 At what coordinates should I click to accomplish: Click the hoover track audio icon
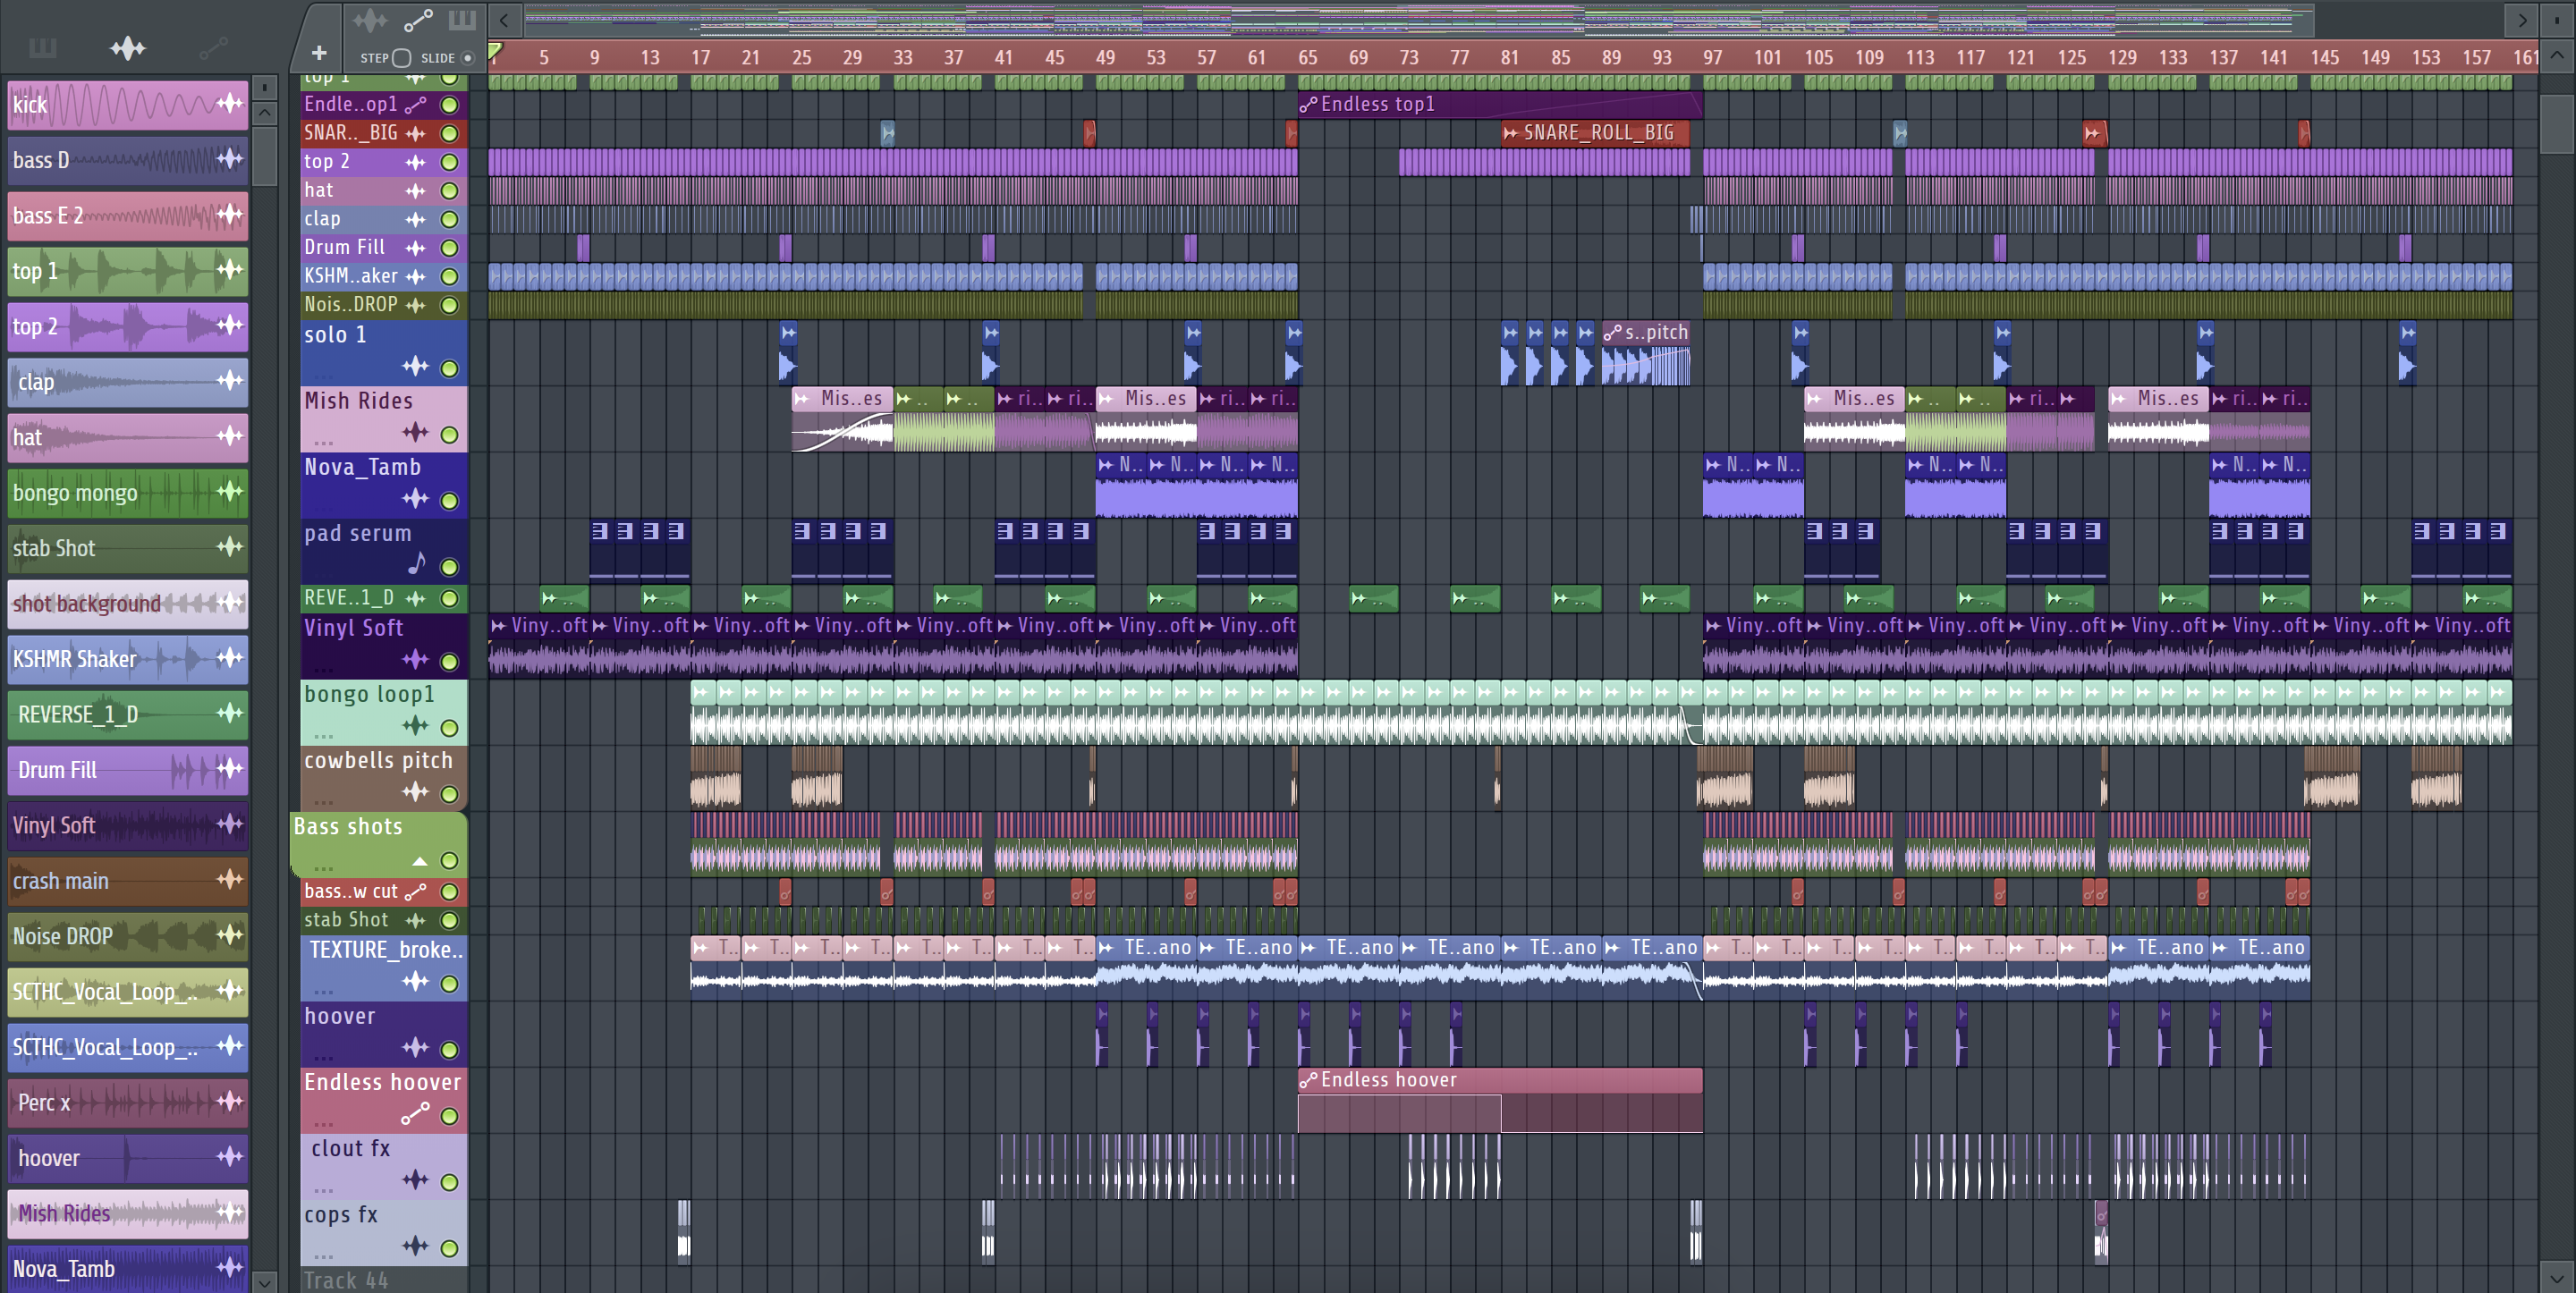point(416,1048)
